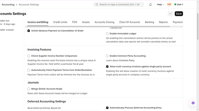Enable Automatically Fetch Payment Terms from Order/Quotation

[29, 70]
